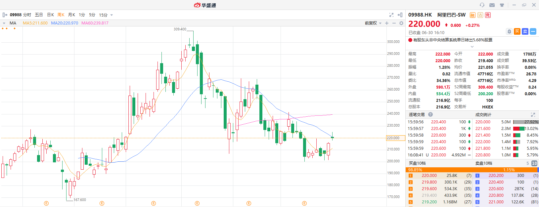
Task: Click the 沽 short-sell badge
Action: [480, 15]
